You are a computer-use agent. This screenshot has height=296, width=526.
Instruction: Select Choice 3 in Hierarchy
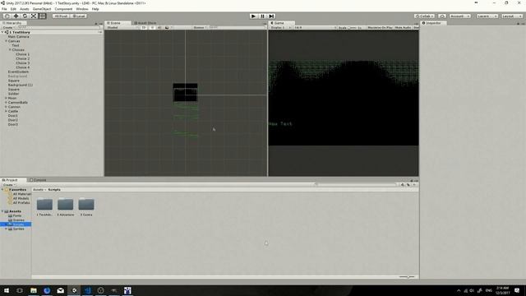(22, 62)
